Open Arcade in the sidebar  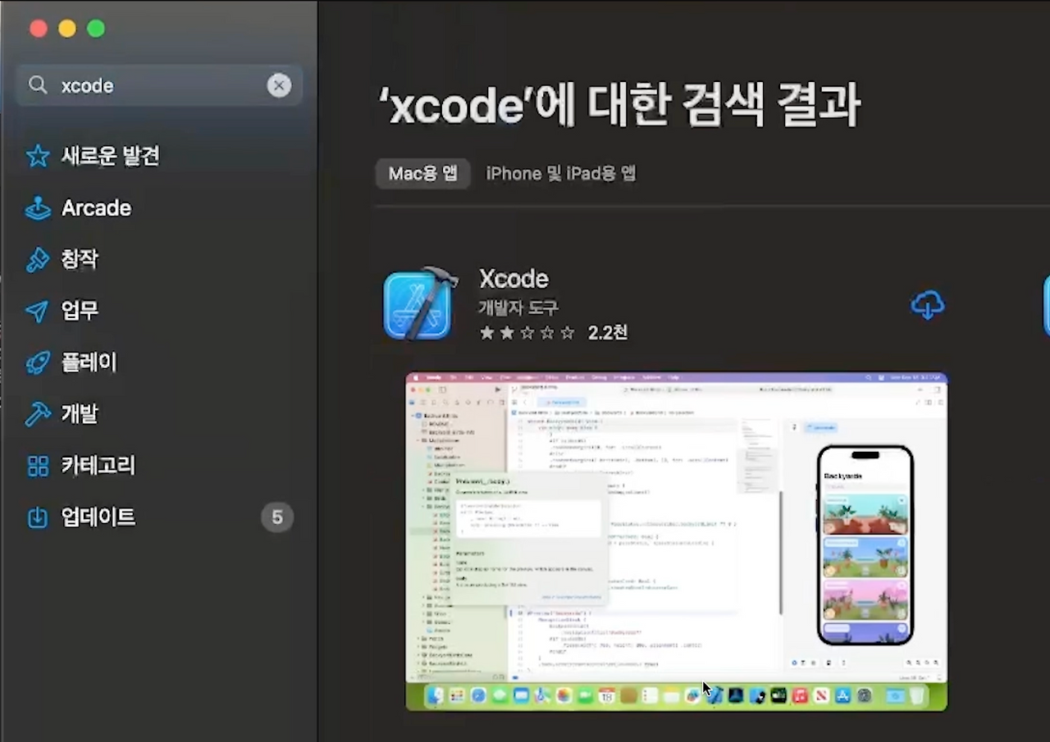(x=96, y=208)
